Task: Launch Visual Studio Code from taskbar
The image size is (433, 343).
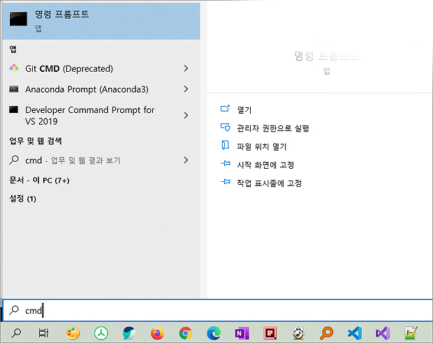Action: (355, 333)
